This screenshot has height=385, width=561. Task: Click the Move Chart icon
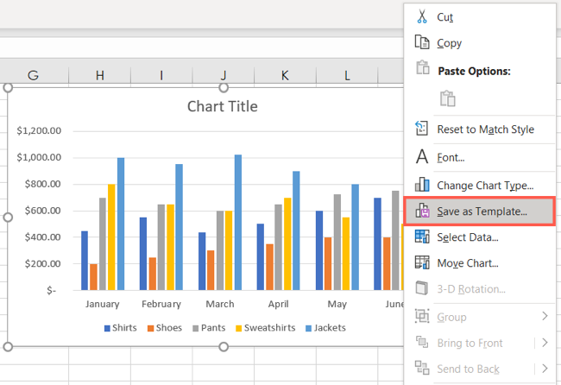coord(422,262)
